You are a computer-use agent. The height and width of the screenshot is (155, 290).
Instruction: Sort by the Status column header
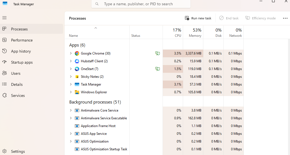click(x=146, y=32)
